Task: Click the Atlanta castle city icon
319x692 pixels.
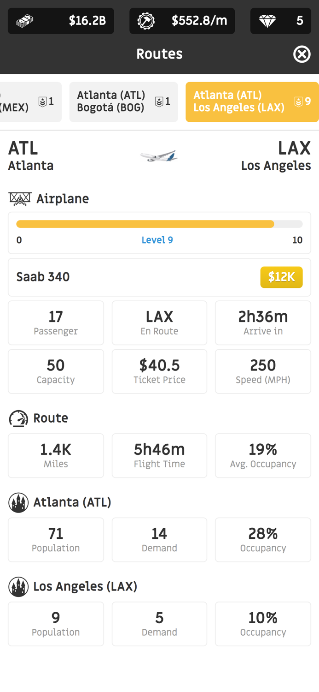Action: click(18, 502)
